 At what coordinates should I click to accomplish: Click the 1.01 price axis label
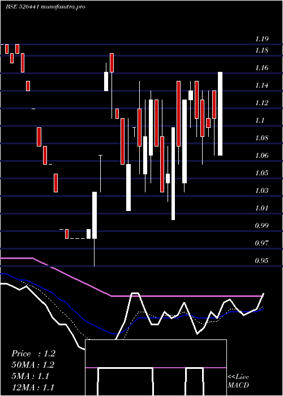tap(261, 208)
